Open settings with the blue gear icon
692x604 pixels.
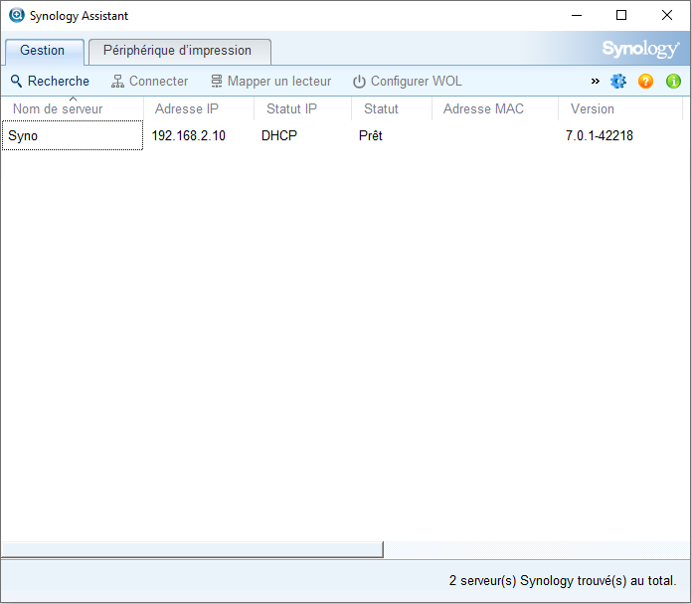(x=618, y=82)
